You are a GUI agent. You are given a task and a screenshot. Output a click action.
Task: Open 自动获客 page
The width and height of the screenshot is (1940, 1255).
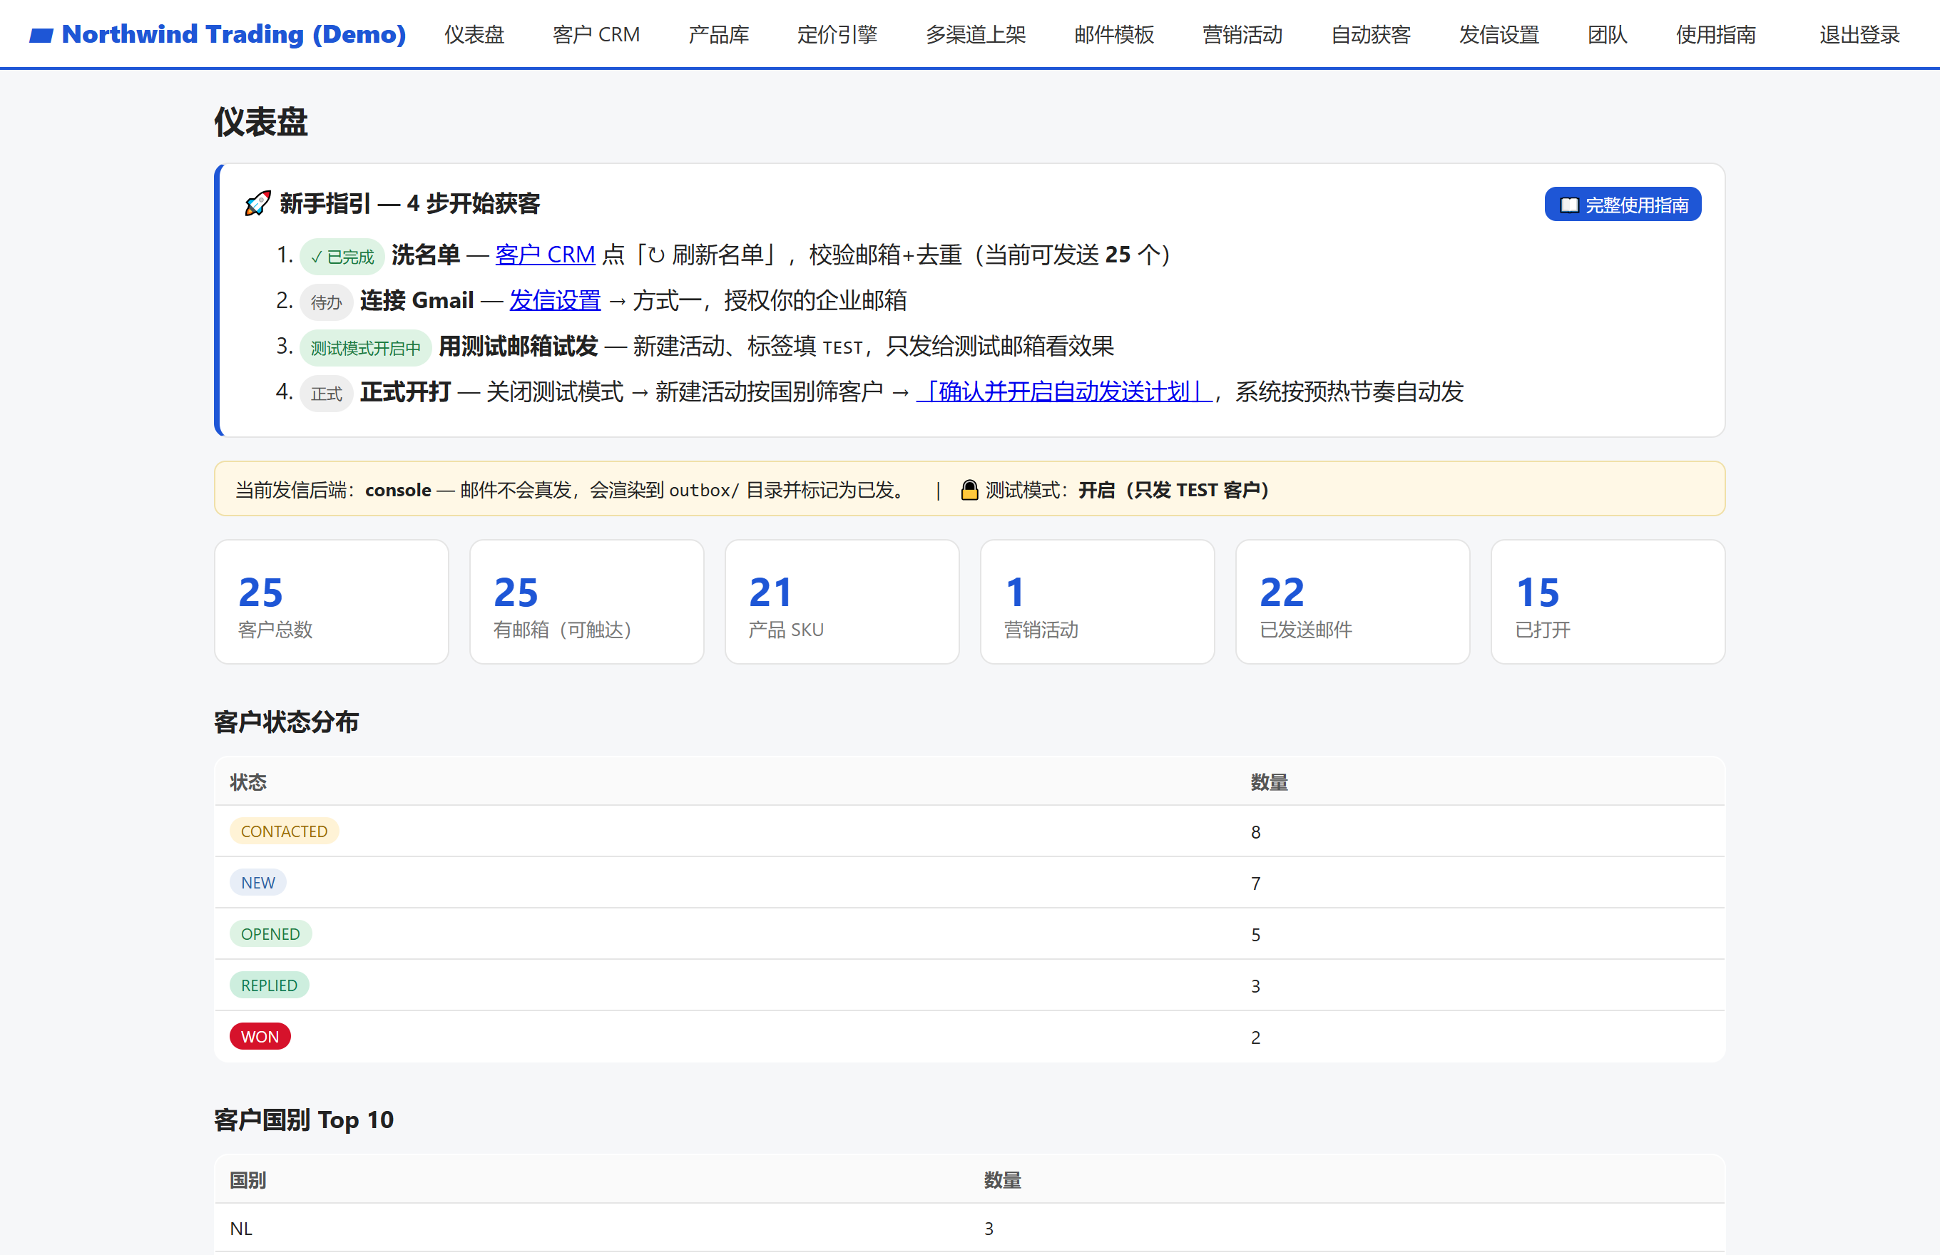pos(1371,34)
